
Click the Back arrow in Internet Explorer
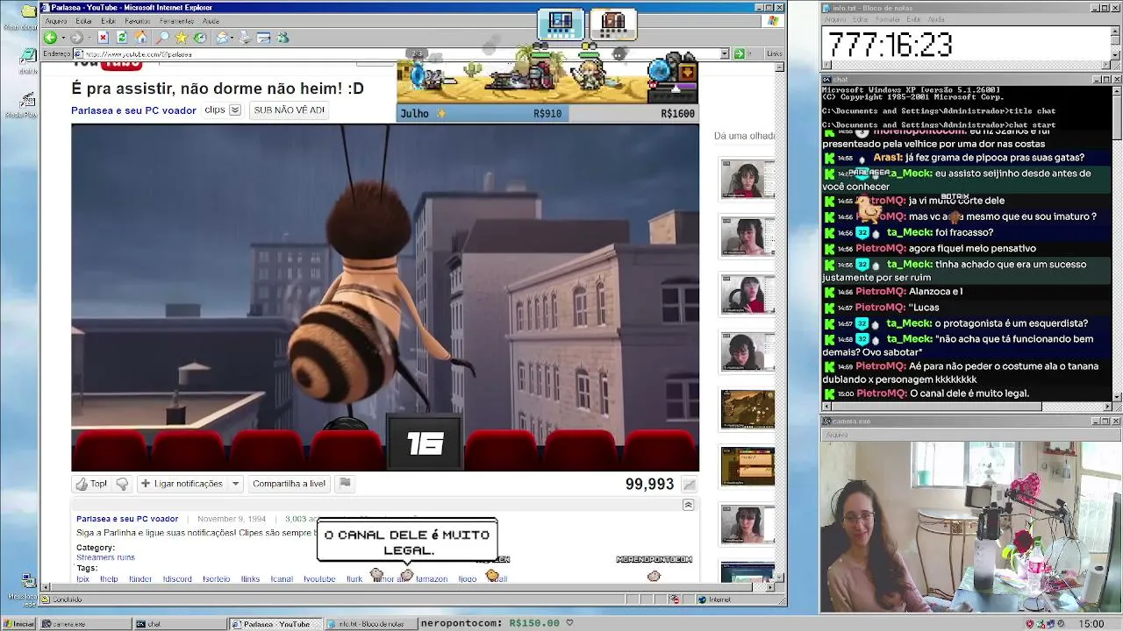pos(50,38)
